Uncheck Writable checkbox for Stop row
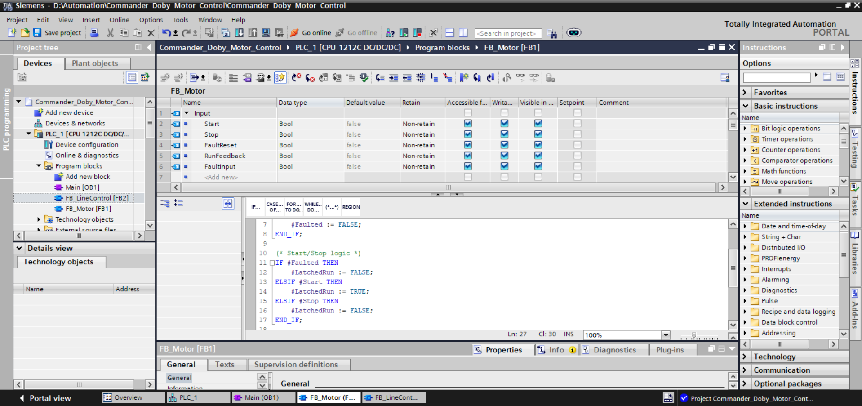Viewport: 862px width, 406px height. (504, 134)
